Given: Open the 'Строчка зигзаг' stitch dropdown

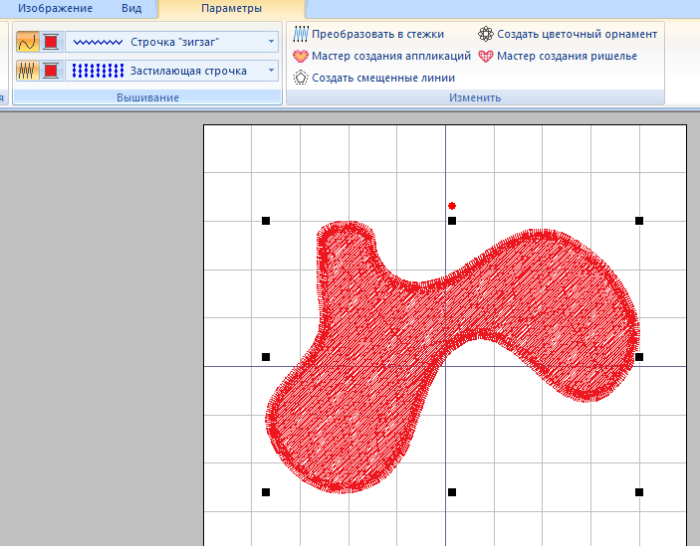Looking at the screenshot, I should 272,43.
